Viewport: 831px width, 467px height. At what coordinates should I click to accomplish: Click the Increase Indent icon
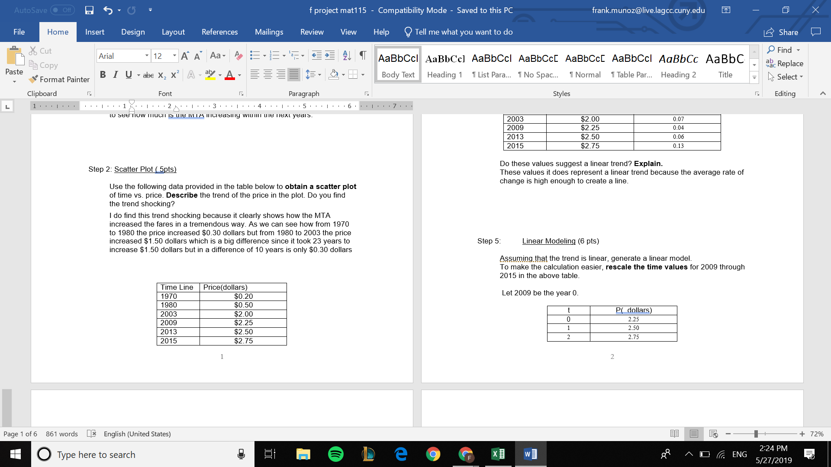[x=329, y=55]
